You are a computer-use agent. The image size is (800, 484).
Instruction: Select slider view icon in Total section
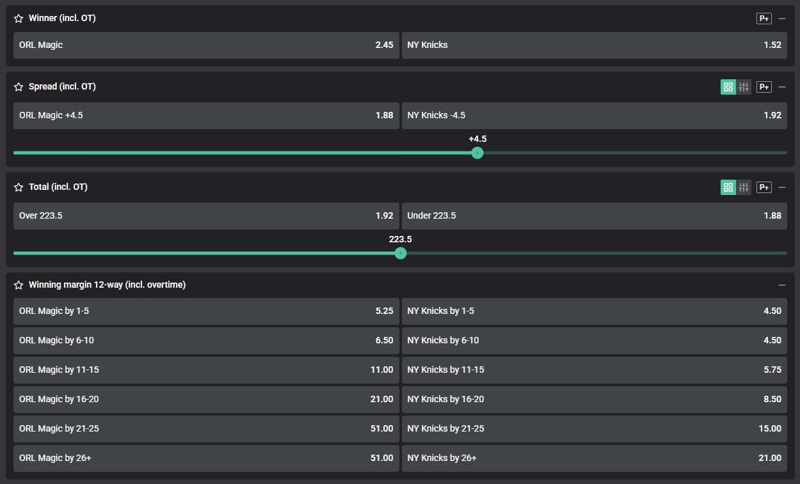pos(743,187)
